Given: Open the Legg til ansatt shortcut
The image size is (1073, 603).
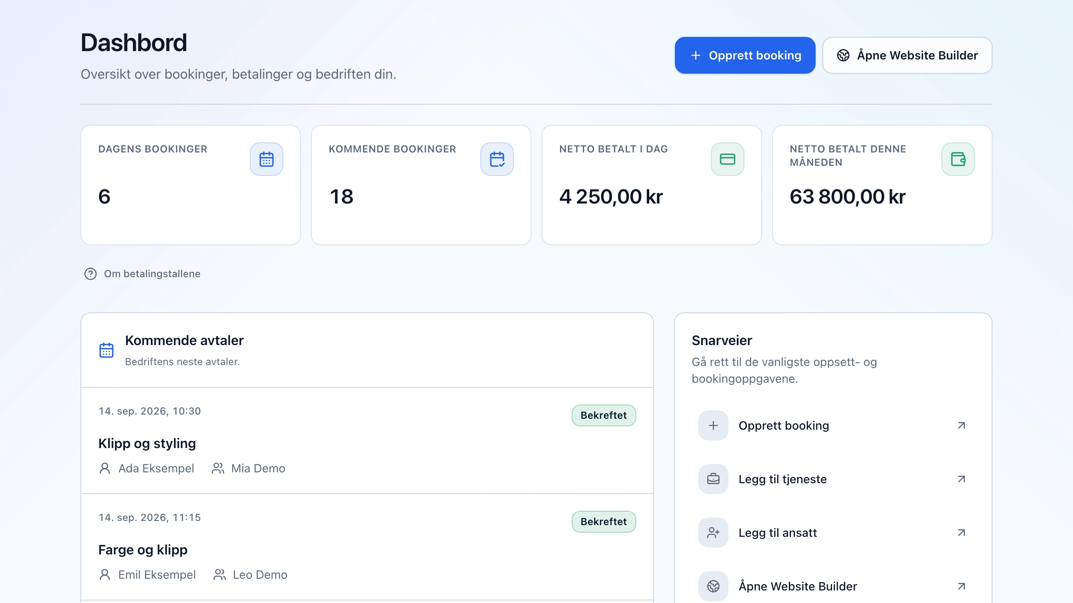Looking at the screenshot, I should point(833,533).
